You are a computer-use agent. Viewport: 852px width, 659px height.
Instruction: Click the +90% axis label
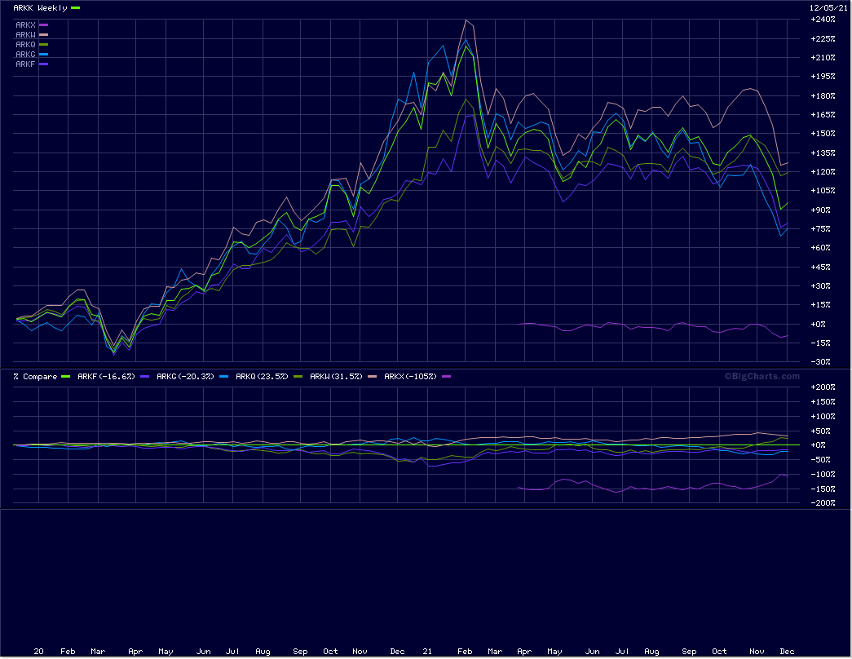(x=820, y=210)
